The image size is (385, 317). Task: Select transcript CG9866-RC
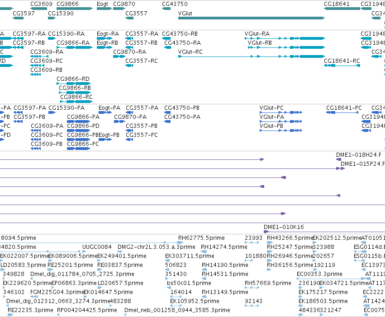click(76, 102)
